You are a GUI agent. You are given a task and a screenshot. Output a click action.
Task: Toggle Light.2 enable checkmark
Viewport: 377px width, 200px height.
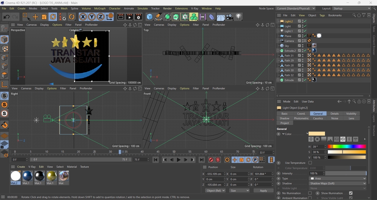click(305, 21)
